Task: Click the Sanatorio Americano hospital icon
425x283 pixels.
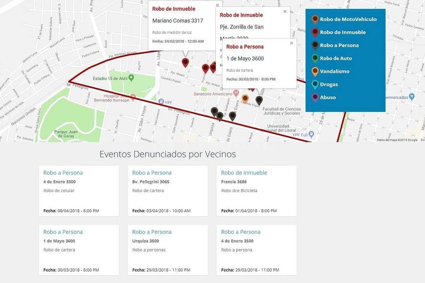Action: (x=236, y=93)
